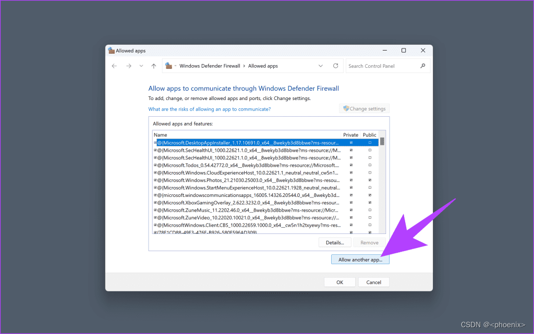Viewport: 534px width, 334px height.
Task: Select Allowed apps breadcrumb
Action: [263, 66]
